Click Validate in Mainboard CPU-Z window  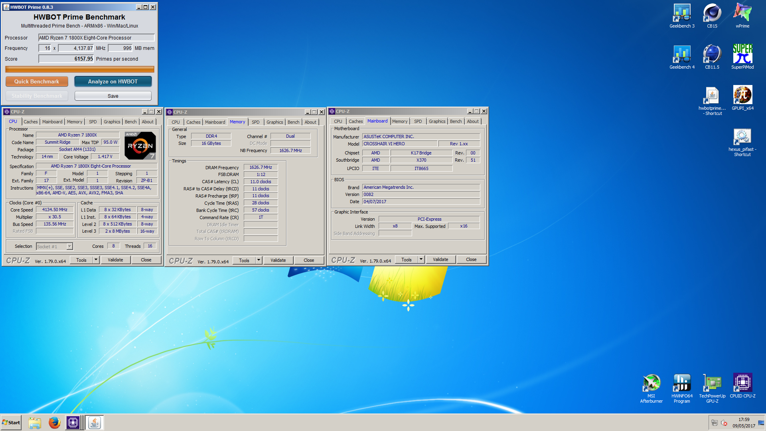pyautogui.click(x=440, y=259)
